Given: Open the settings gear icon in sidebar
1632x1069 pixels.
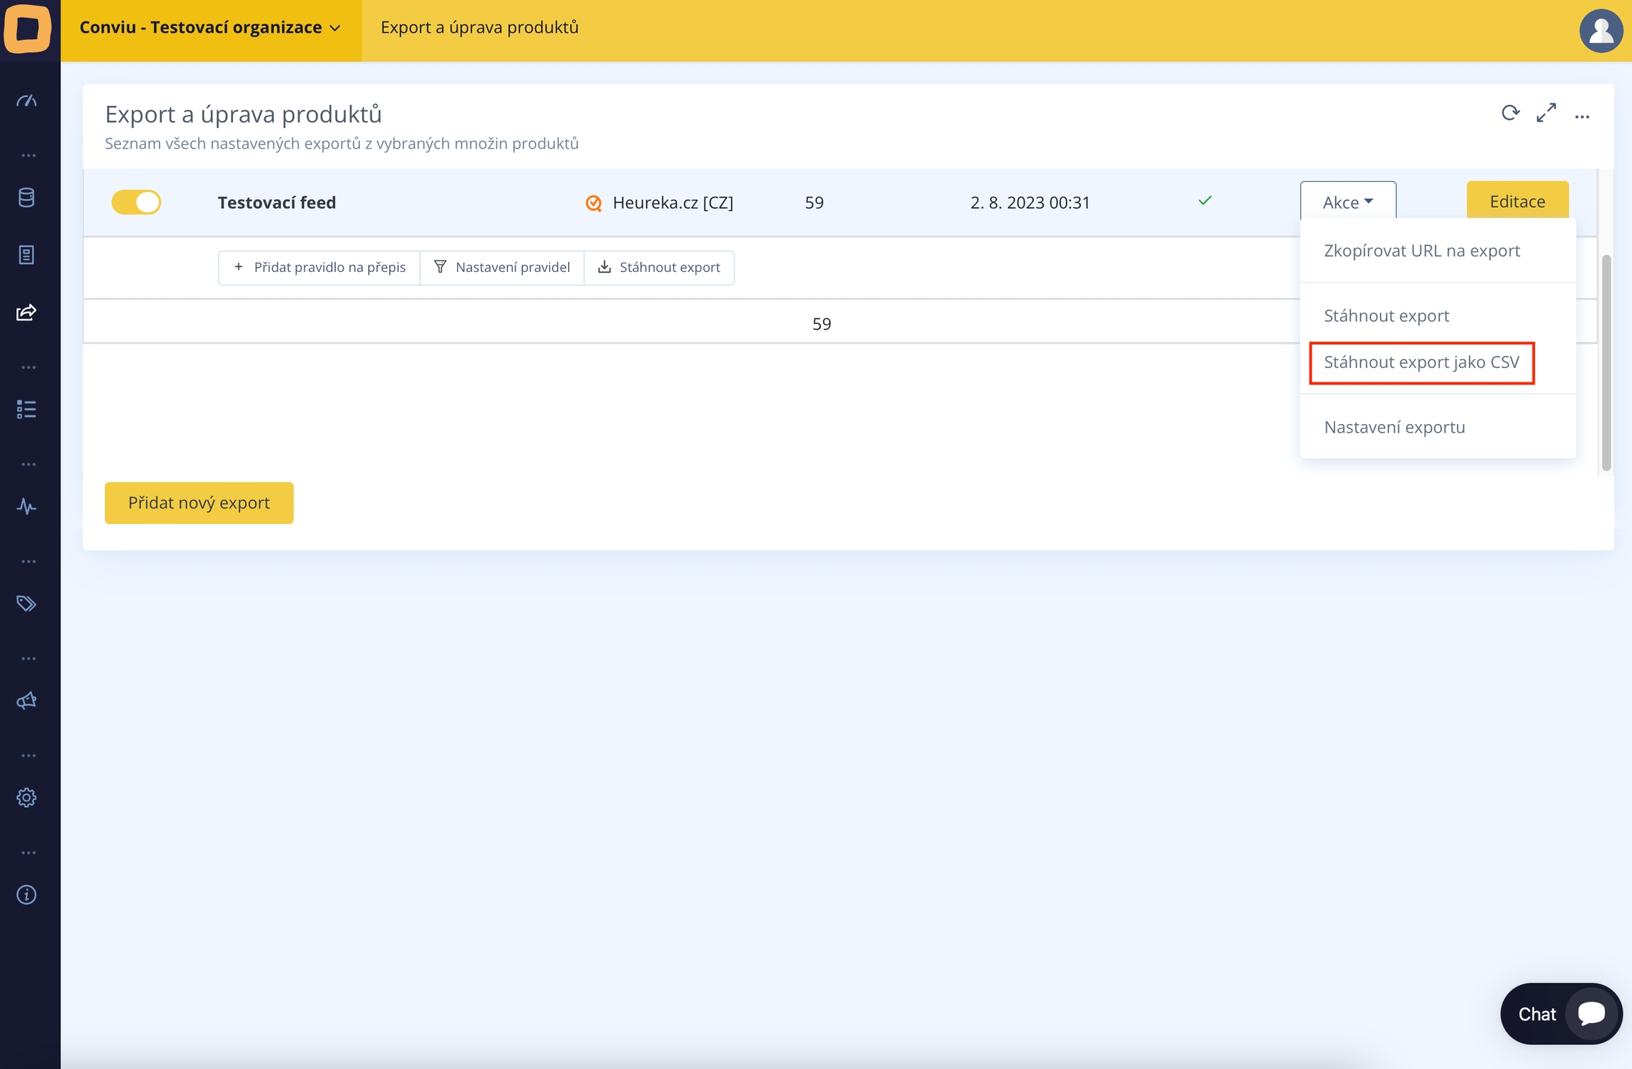Looking at the screenshot, I should (27, 798).
